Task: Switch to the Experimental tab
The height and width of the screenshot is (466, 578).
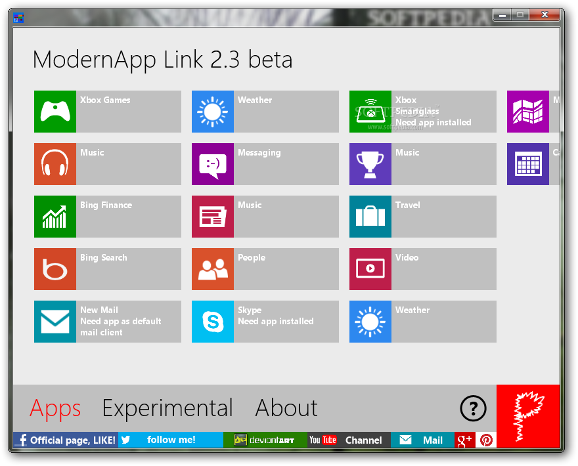Action: click(167, 408)
